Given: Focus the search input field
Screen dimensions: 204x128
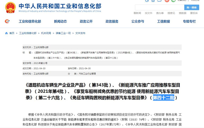Looking at the screenshot, I should pos(160,7).
